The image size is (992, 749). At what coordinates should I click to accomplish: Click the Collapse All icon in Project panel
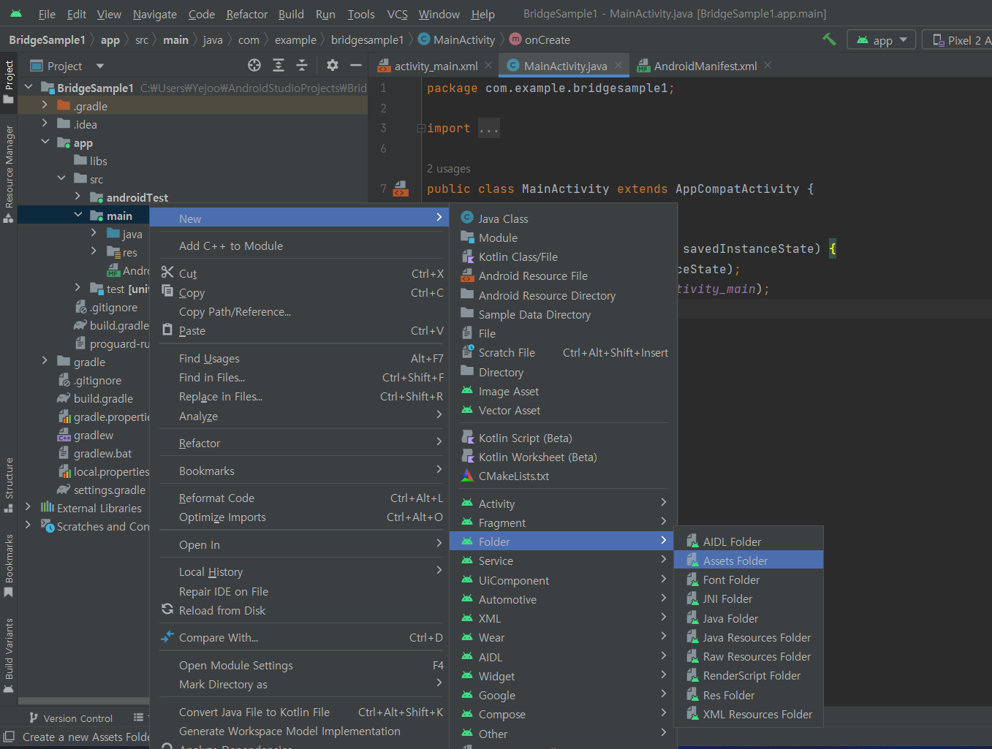pos(302,66)
